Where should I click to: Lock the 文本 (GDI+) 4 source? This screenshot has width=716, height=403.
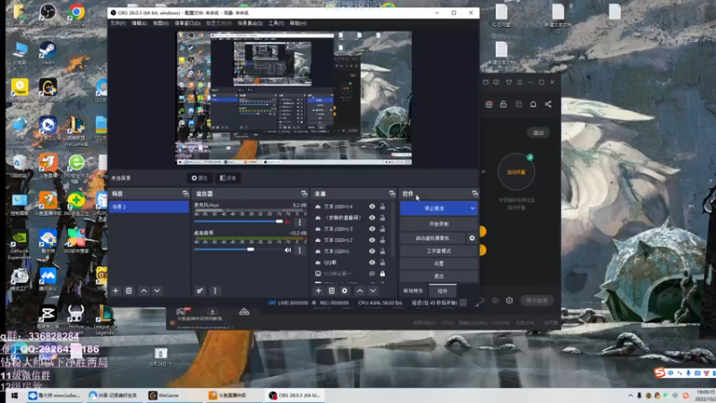pos(383,207)
